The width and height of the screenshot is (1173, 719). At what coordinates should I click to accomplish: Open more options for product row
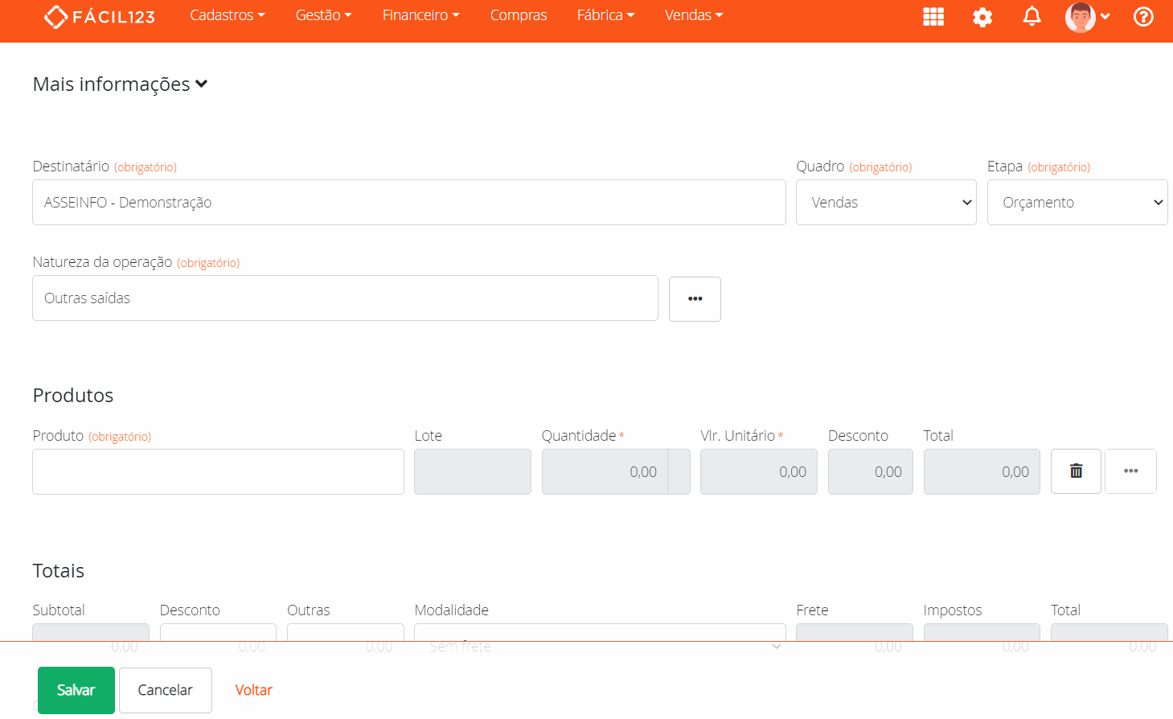tap(1130, 471)
